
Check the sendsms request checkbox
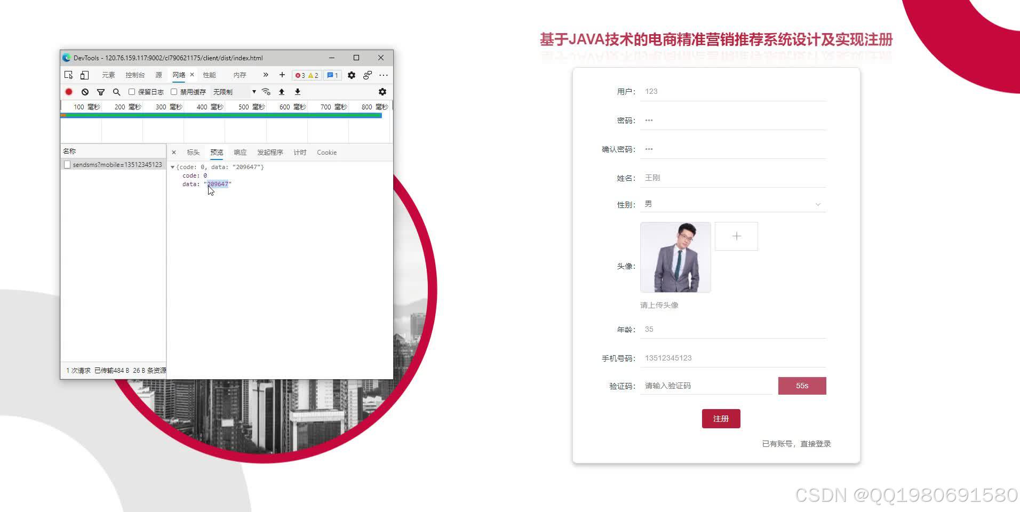67,164
